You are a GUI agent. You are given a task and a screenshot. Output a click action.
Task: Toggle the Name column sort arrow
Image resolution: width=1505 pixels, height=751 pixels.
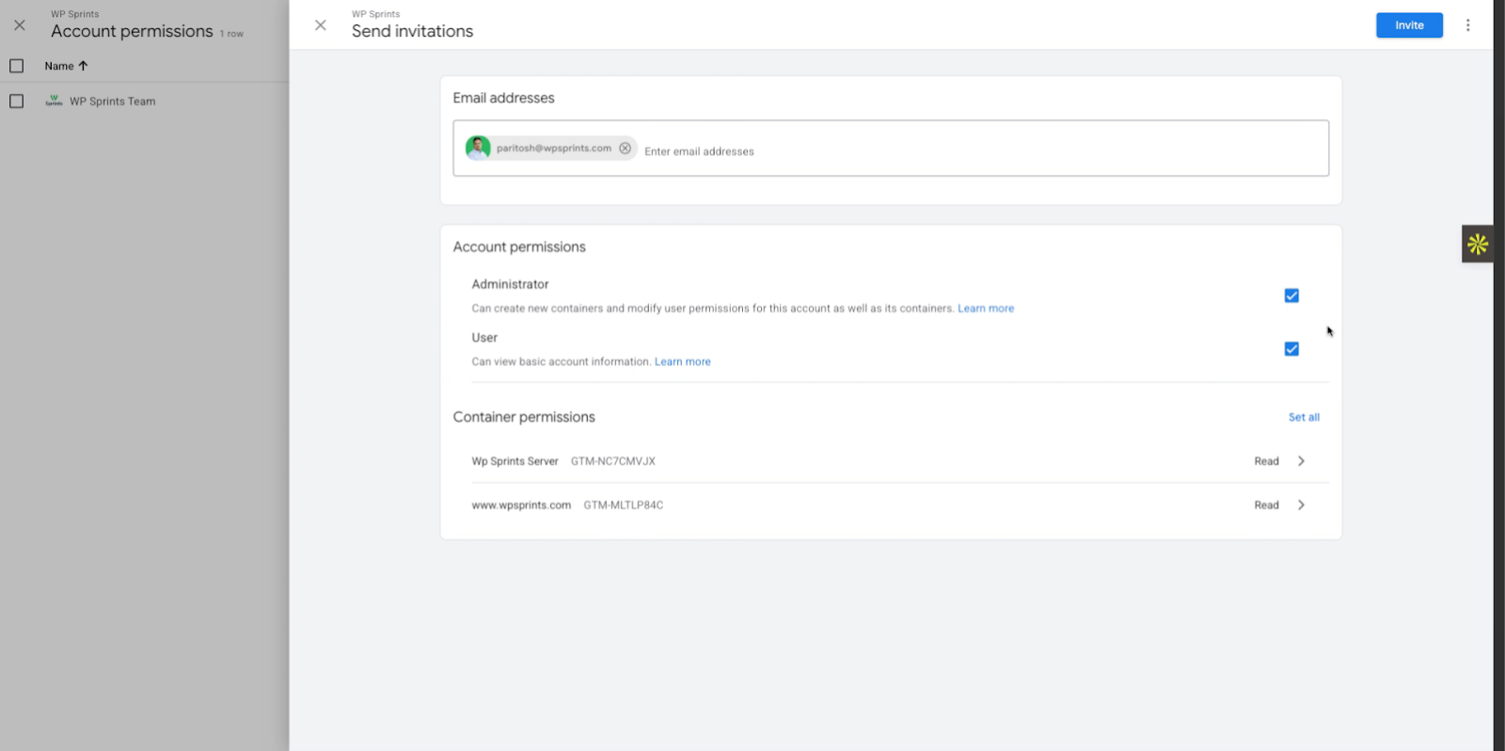coord(83,66)
